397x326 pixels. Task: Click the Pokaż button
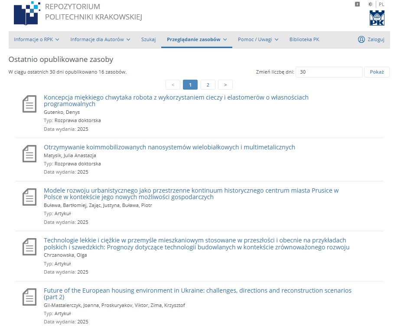[x=377, y=72]
